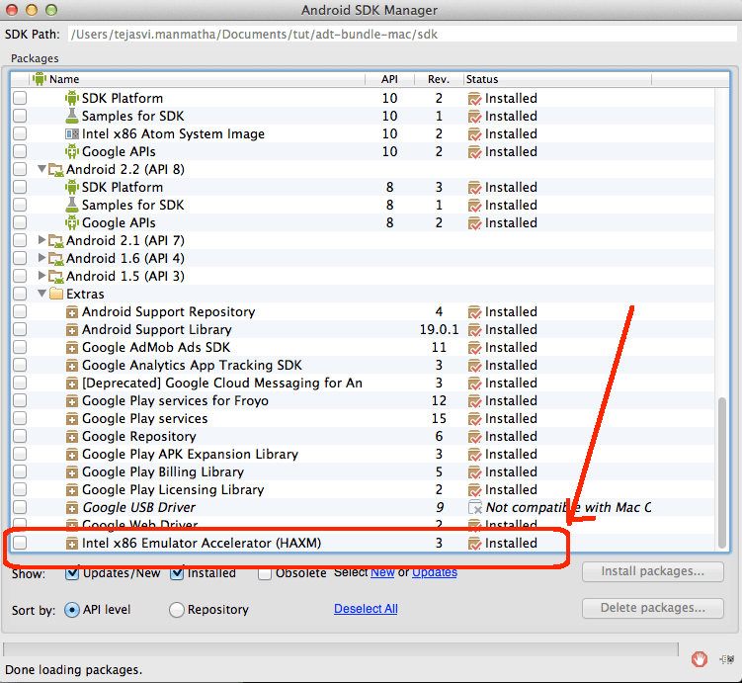Click the Google USB Driver package icon
This screenshot has width=742, height=683.
[72, 508]
